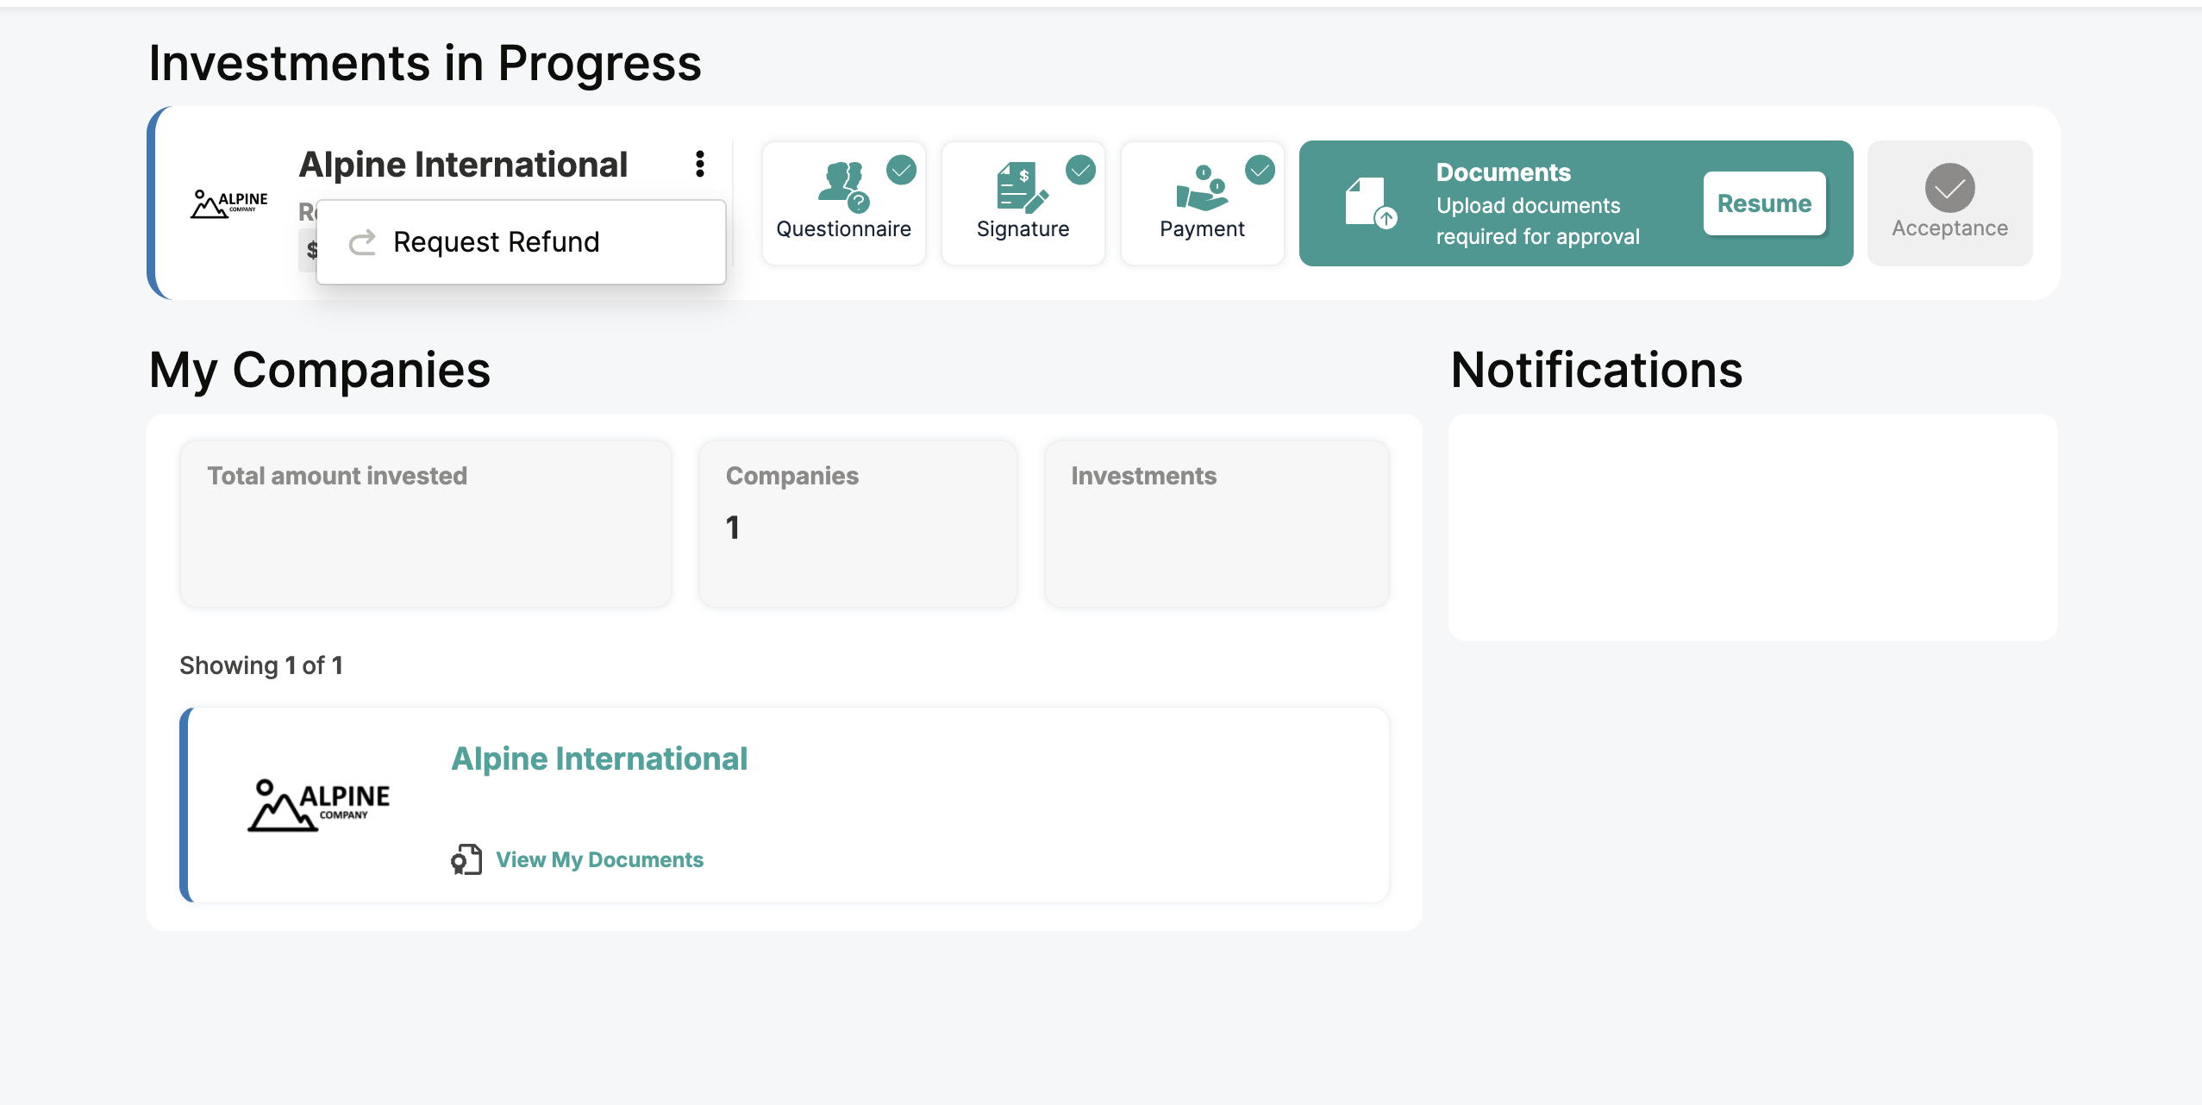Click the certificate icon beside View My Documents

coord(466,859)
